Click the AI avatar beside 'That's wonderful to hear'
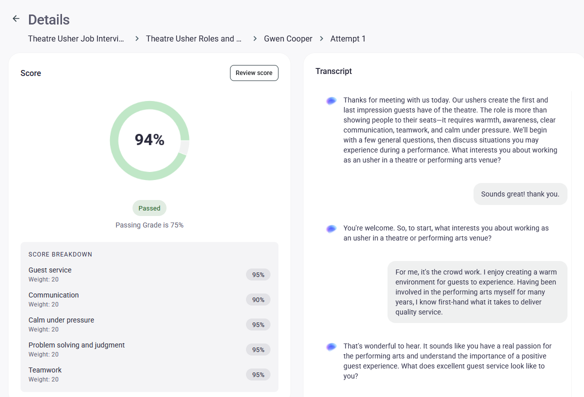 tap(331, 346)
